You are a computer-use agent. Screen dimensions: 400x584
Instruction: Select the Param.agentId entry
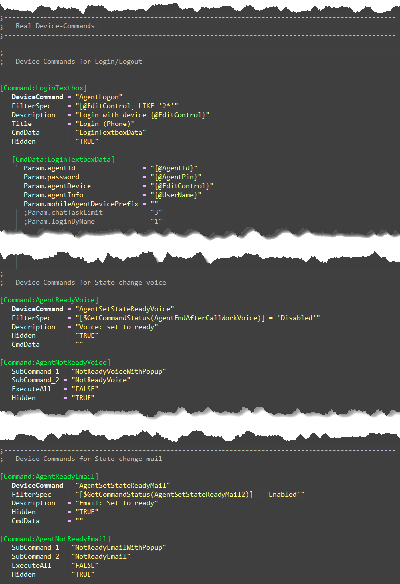tap(54, 168)
